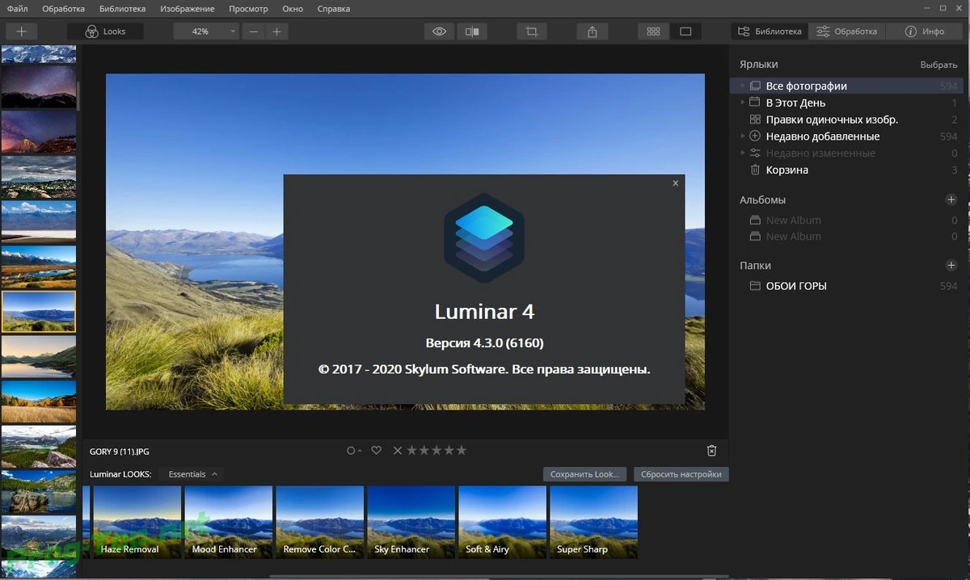
Task: Select Все фотографии shortcut
Action: coord(845,86)
